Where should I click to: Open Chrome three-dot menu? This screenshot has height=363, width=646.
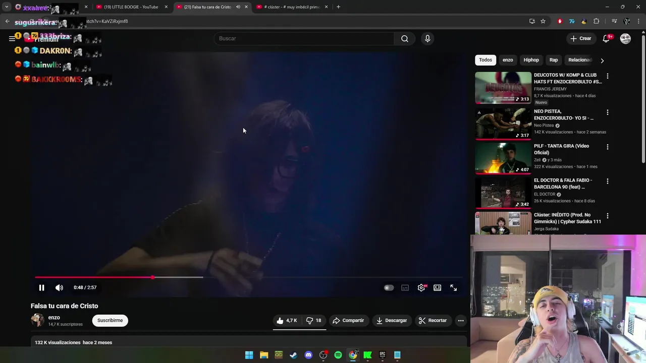click(x=639, y=21)
